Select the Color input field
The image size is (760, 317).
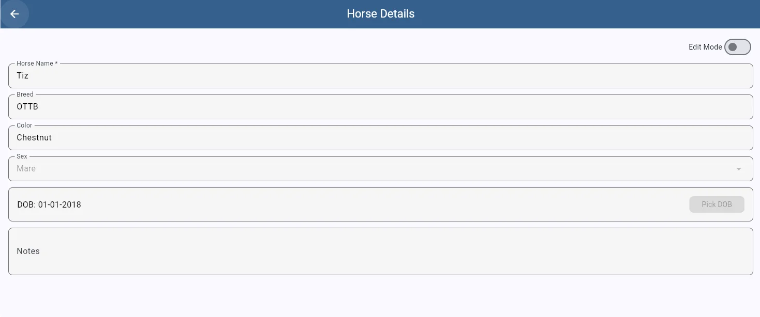click(x=380, y=138)
